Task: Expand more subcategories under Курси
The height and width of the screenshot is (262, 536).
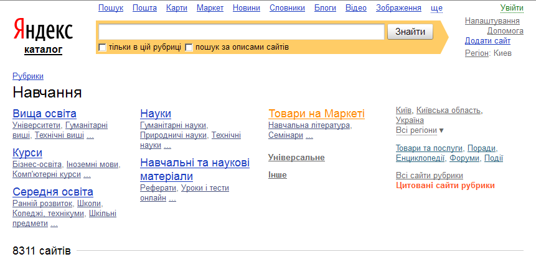Action: tap(87, 175)
